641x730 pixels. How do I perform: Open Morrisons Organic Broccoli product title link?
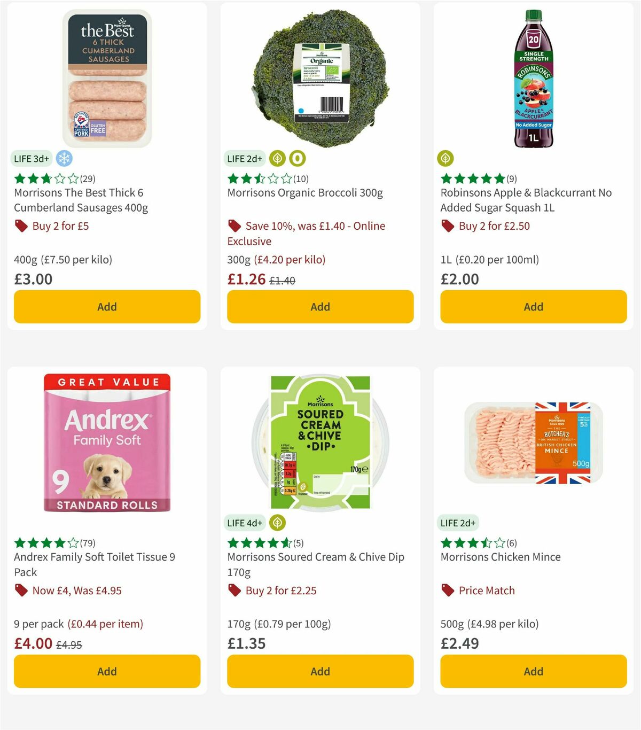point(306,193)
